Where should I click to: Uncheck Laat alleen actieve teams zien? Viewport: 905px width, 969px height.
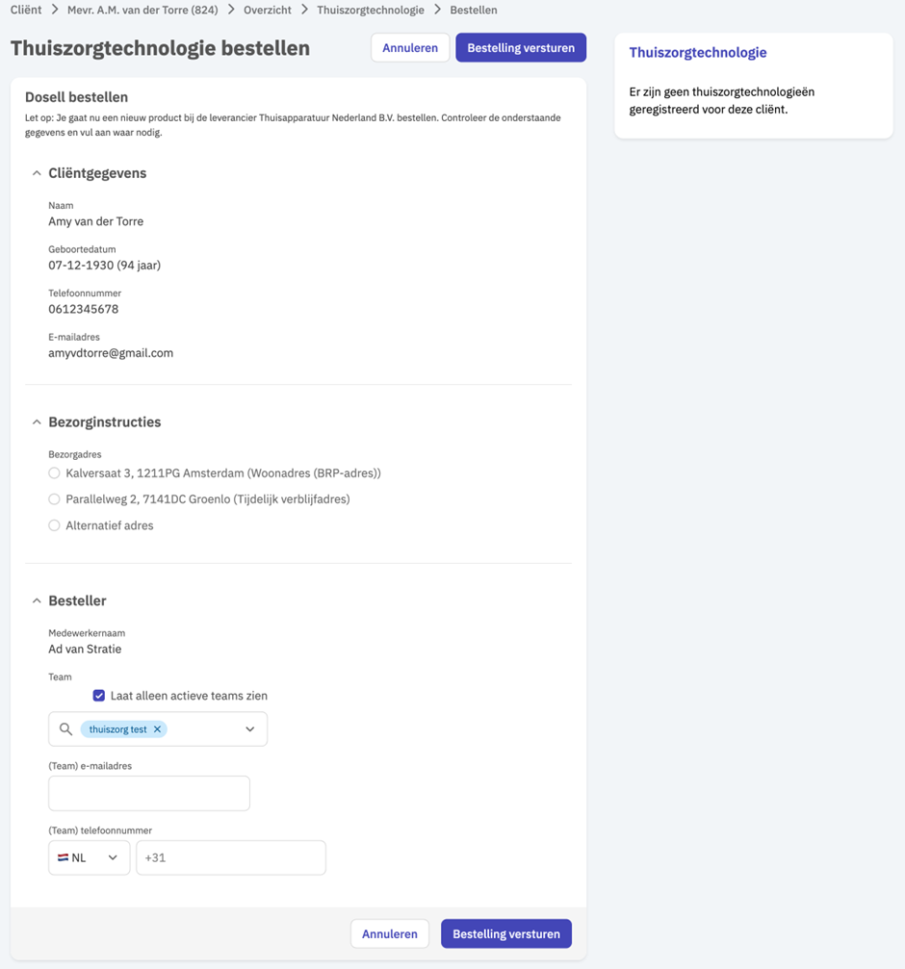[99, 696]
